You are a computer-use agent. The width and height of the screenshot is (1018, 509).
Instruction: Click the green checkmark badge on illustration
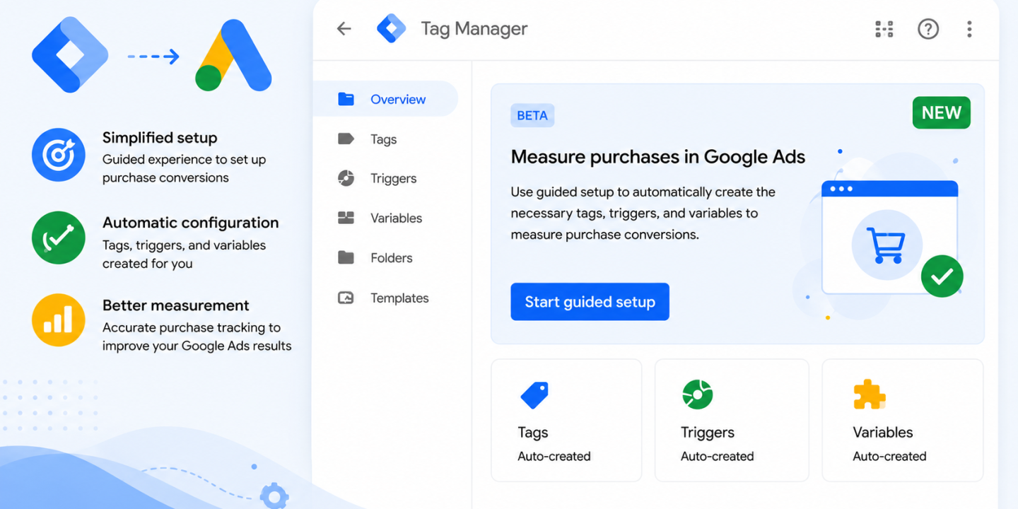[942, 276]
